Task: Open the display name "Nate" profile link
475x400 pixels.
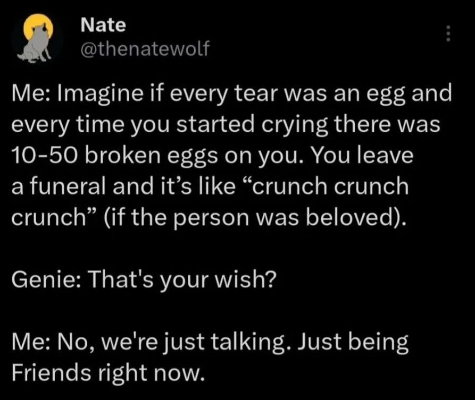Action: [103, 24]
